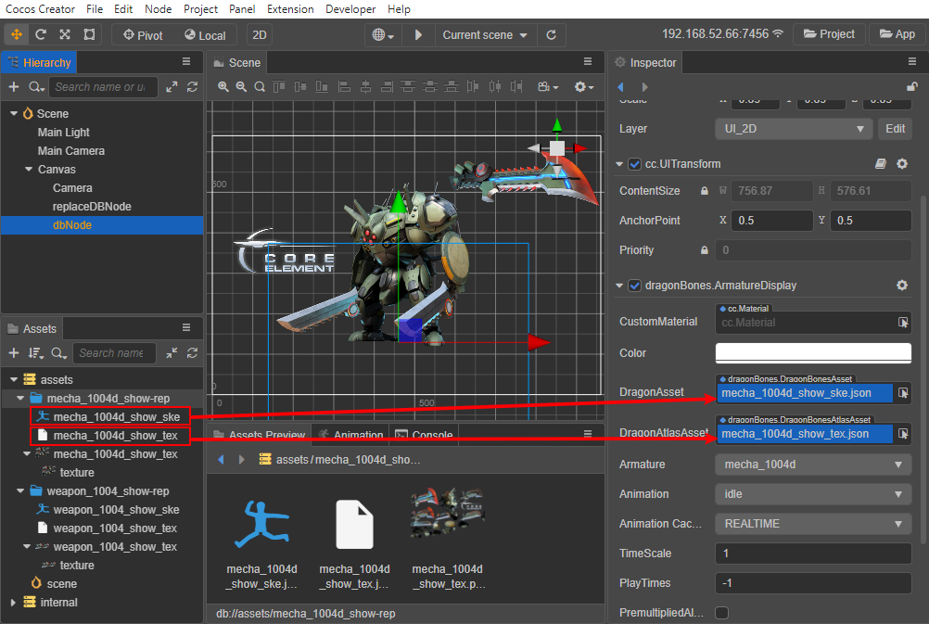
Task: Click the Project button in the toolbar
Action: 829,33
